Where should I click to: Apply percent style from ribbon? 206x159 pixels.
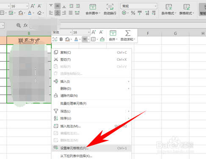coord(133,13)
